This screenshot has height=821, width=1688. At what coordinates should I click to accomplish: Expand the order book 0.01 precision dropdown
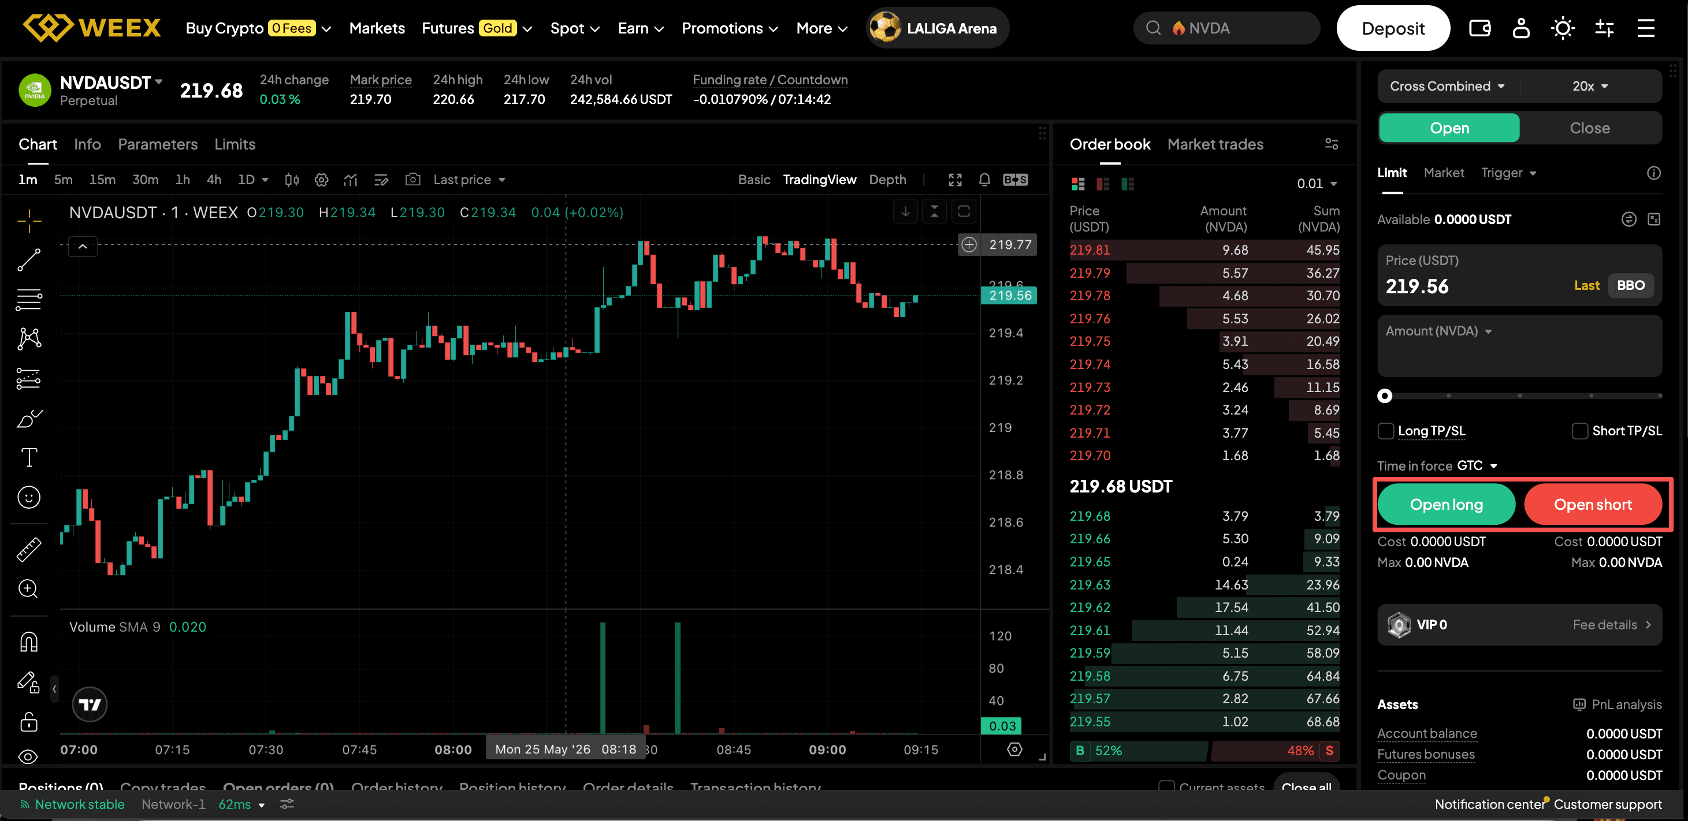(x=1317, y=184)
